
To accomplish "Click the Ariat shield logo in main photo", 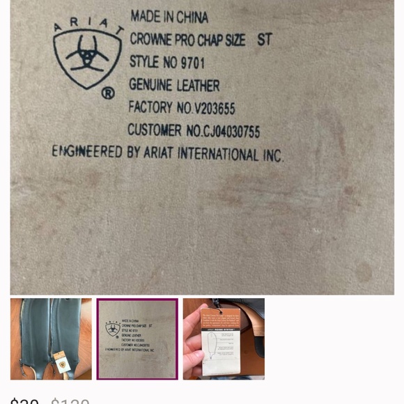I will pyautogui.click(x=87, y=54).
